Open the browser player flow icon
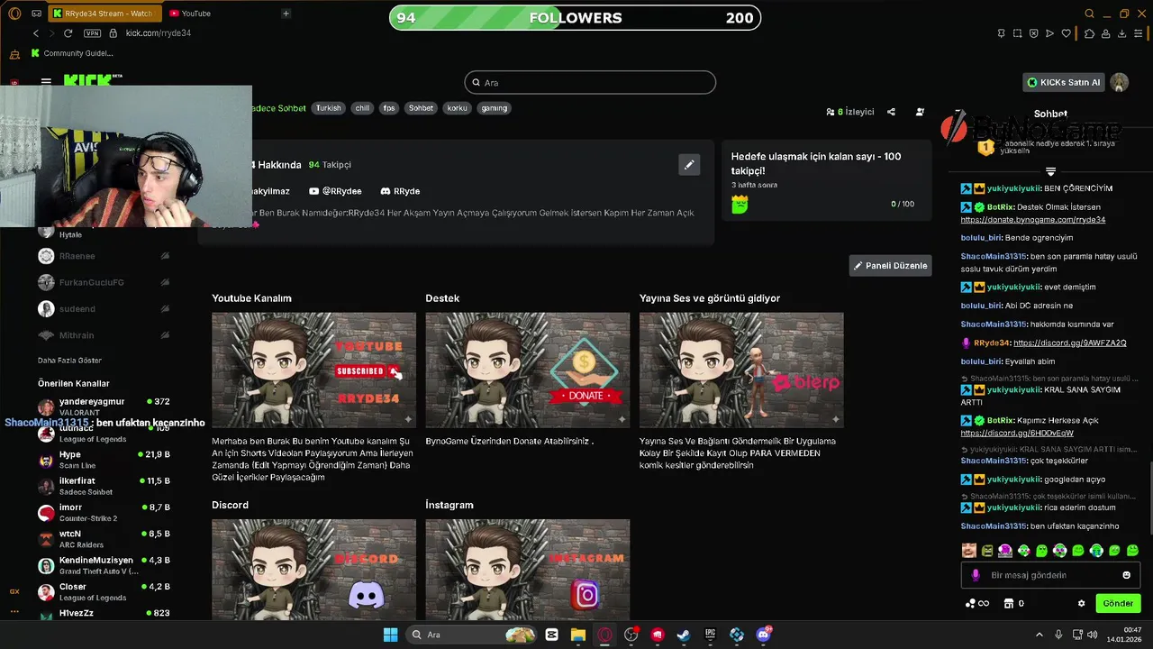This screenshot has width=1153, height=649. click(1049, 33)
